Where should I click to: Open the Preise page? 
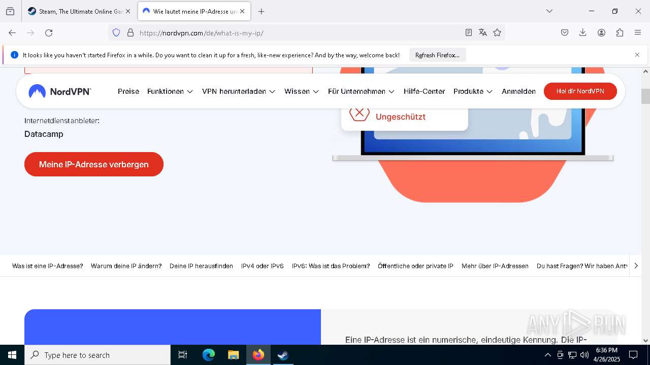[128, 91]
